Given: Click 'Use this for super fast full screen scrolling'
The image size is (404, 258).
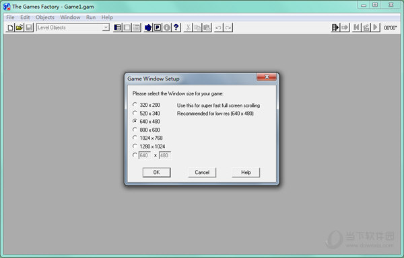Looking at the screenshot, I should pos(218,105).
